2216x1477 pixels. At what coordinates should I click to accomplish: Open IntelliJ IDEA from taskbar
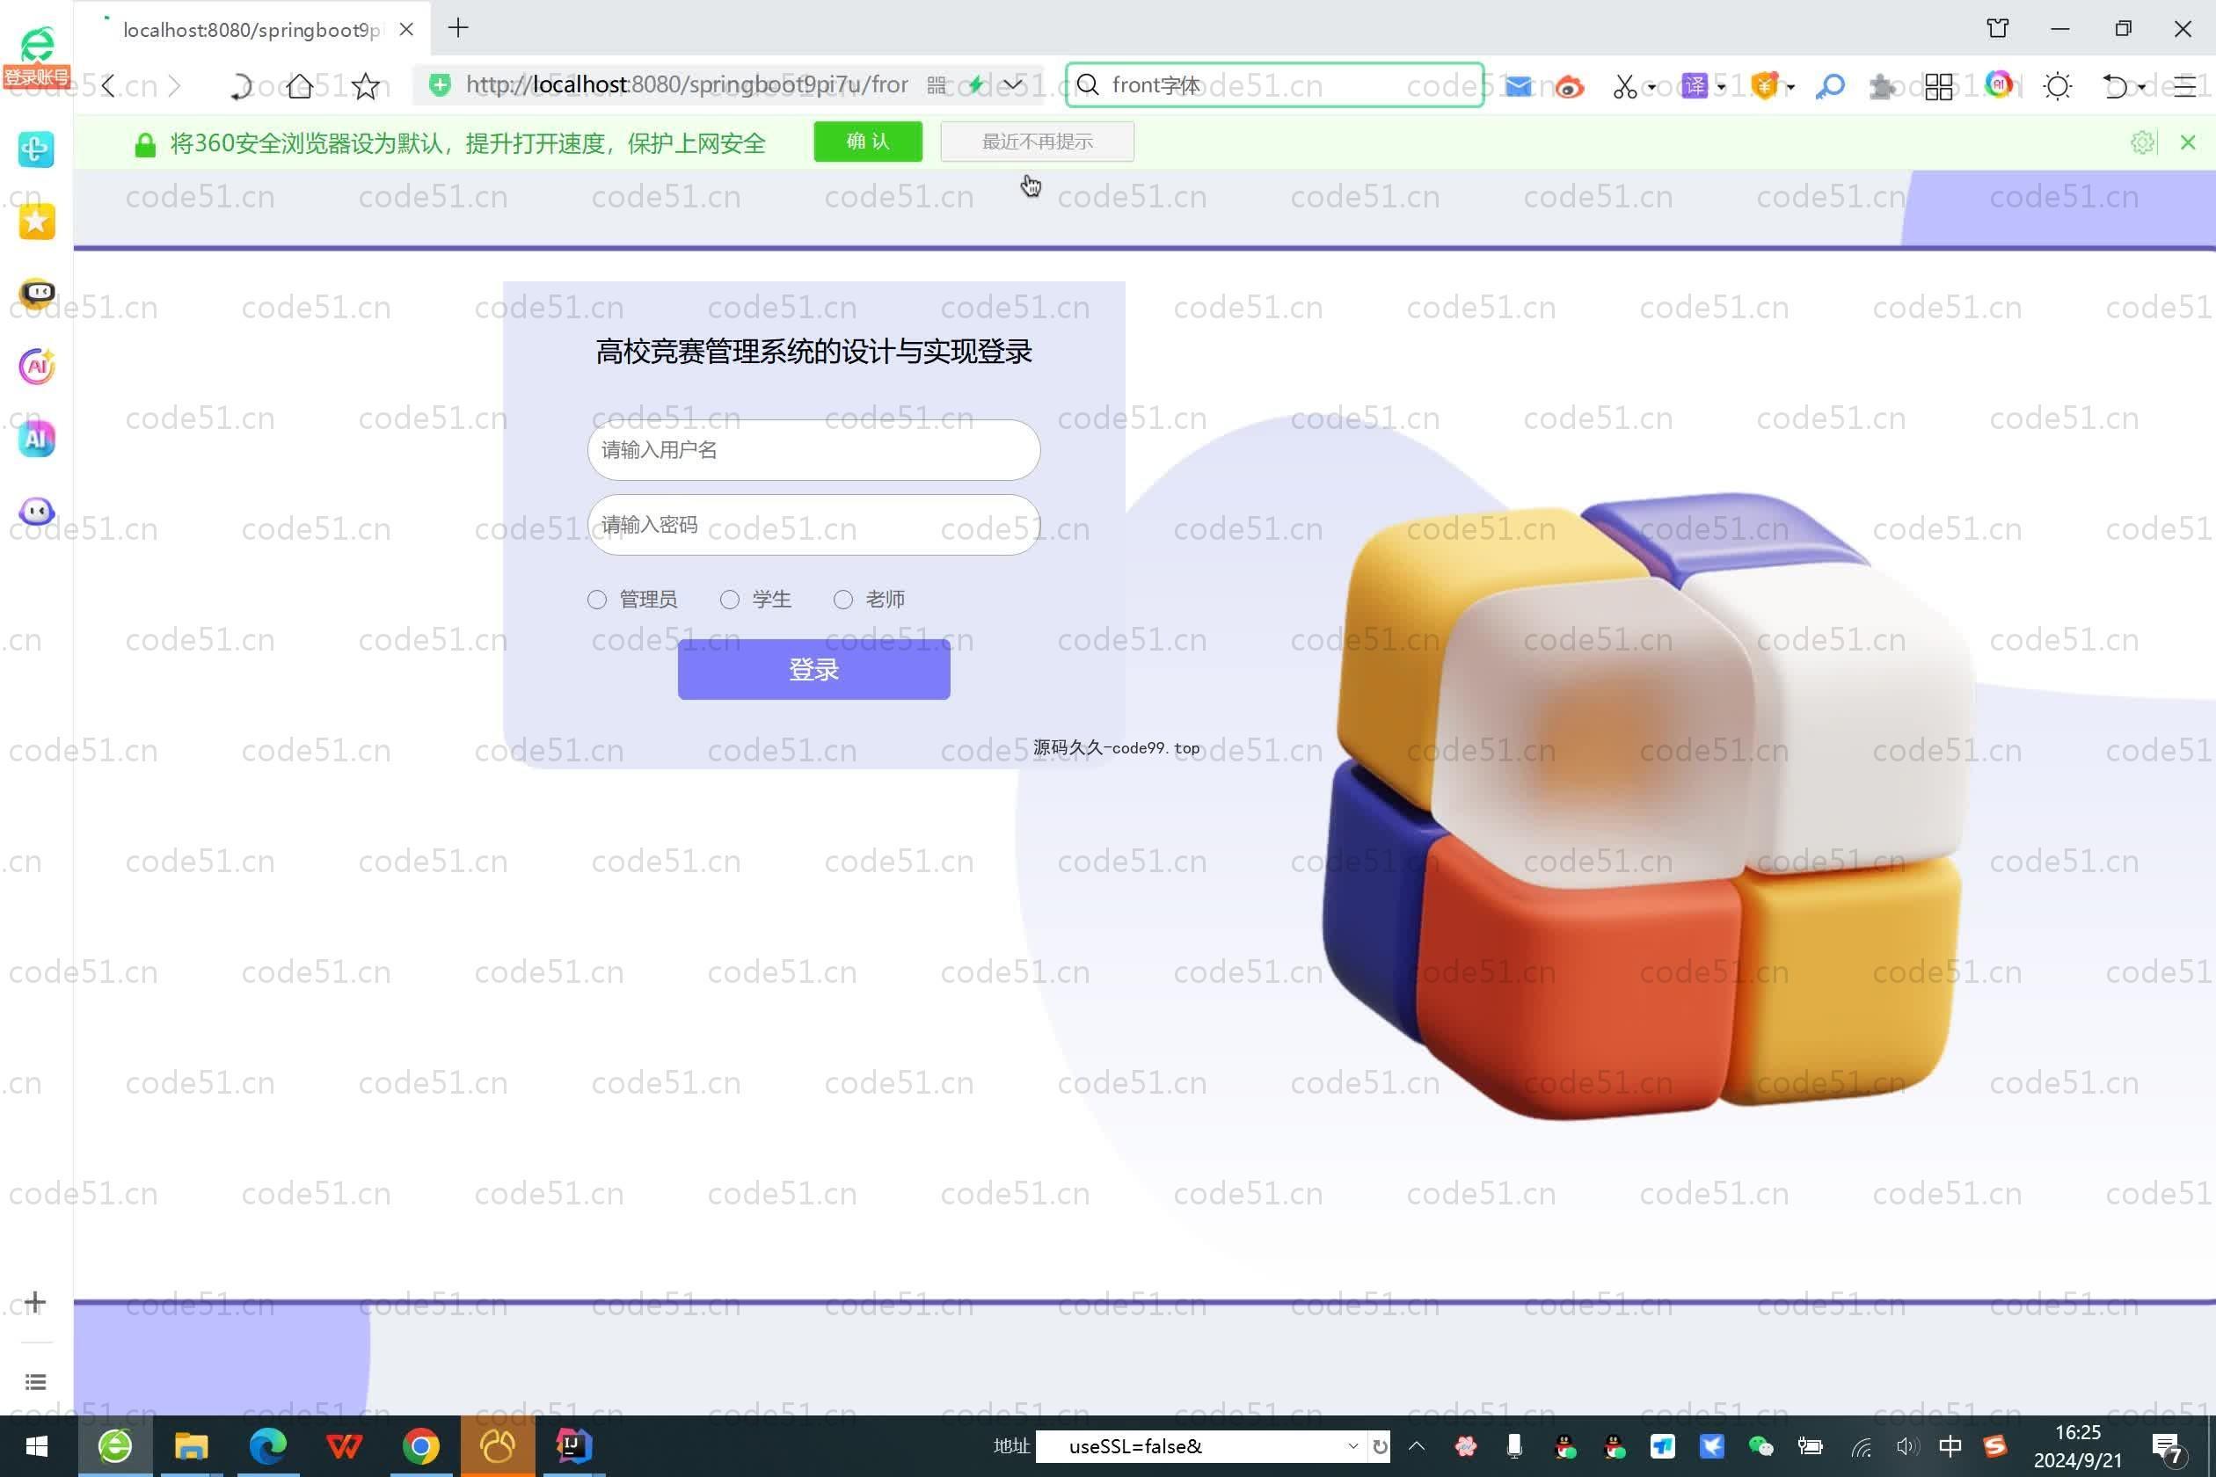[x=572, y=1446]
